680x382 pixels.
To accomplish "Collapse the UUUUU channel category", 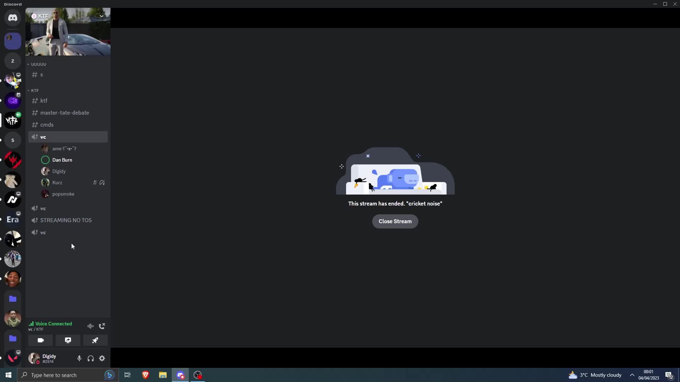I will click(38, 64).
